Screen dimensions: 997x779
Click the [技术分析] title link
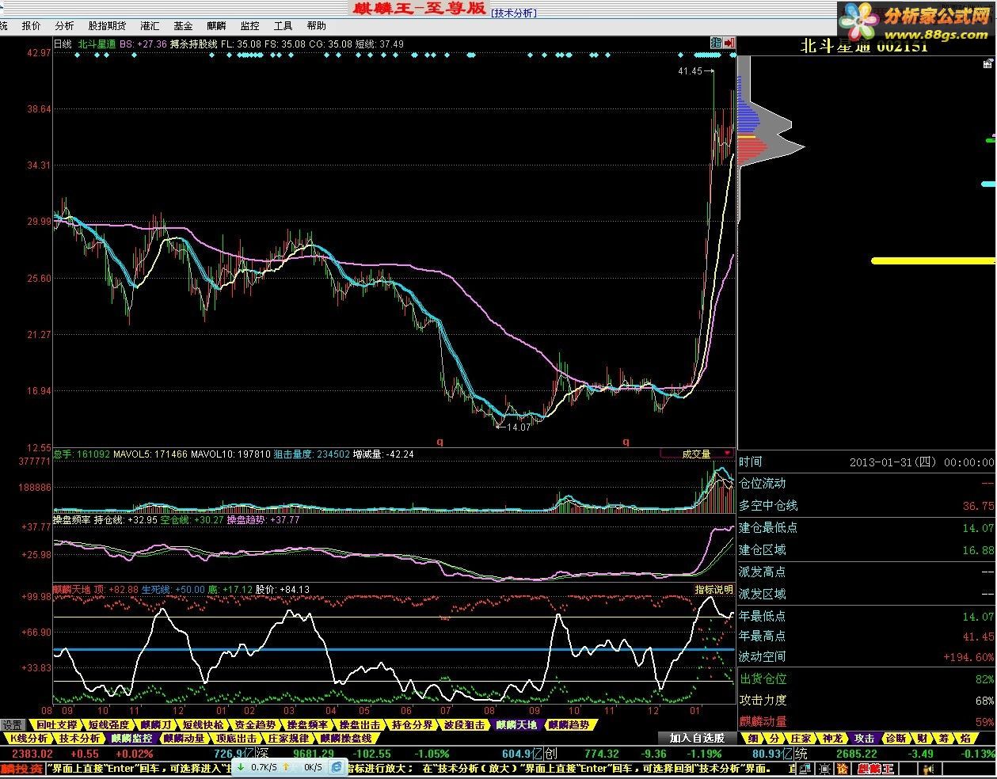tap(513, 13)
